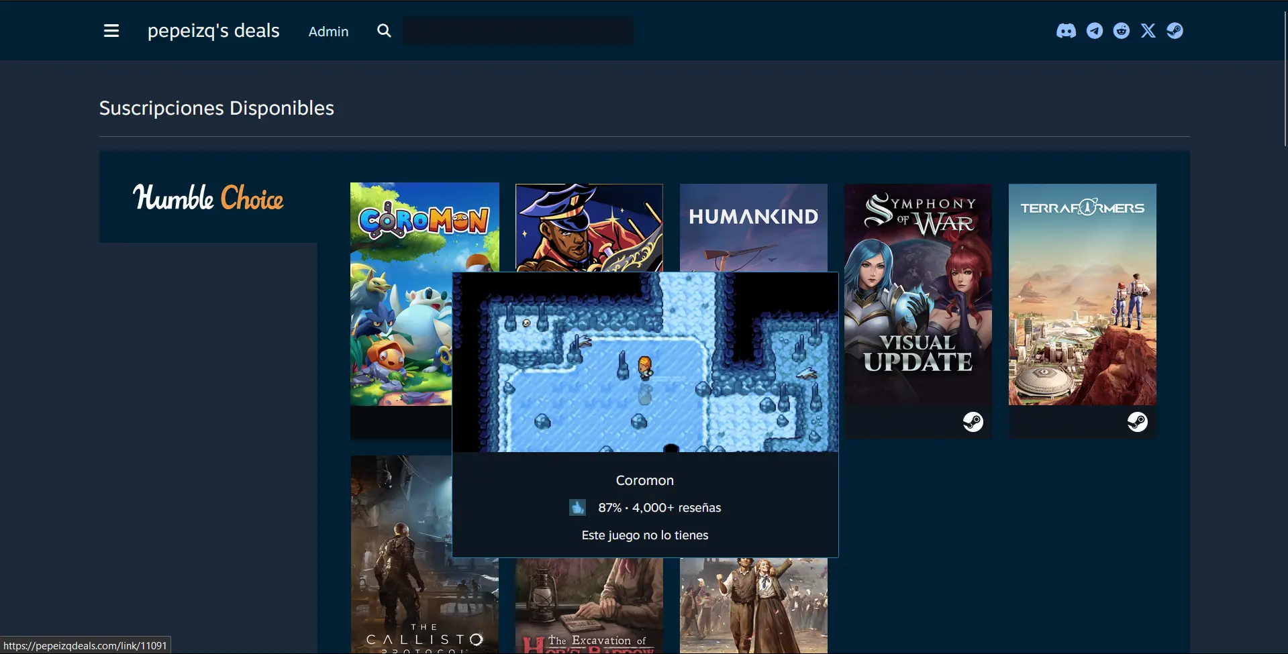The height and width of the screenshot is (654, 1288).
Task: Click the Coromon gameplay preview image
Action: click(x=645, y=362)
